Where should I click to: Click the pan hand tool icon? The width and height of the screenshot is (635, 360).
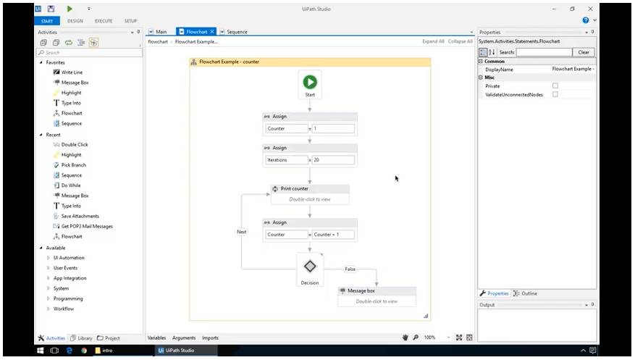point(405,338)
